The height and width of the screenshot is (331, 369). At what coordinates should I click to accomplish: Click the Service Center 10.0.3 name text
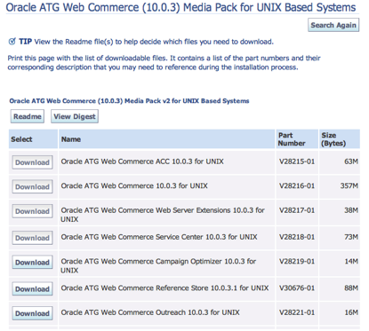(x=159, y=237)
